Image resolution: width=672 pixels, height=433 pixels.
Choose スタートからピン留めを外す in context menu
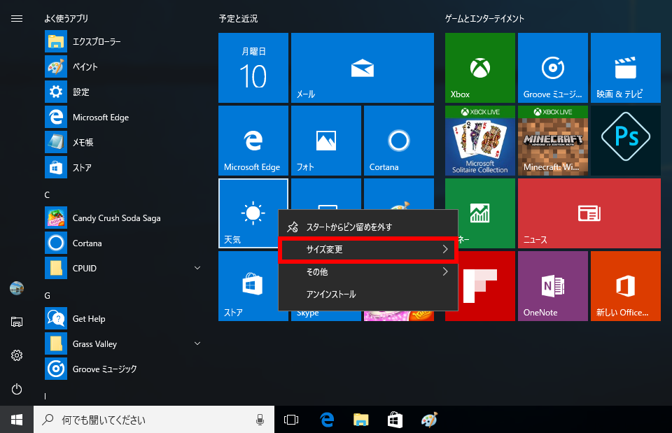[x=368, y=227]
